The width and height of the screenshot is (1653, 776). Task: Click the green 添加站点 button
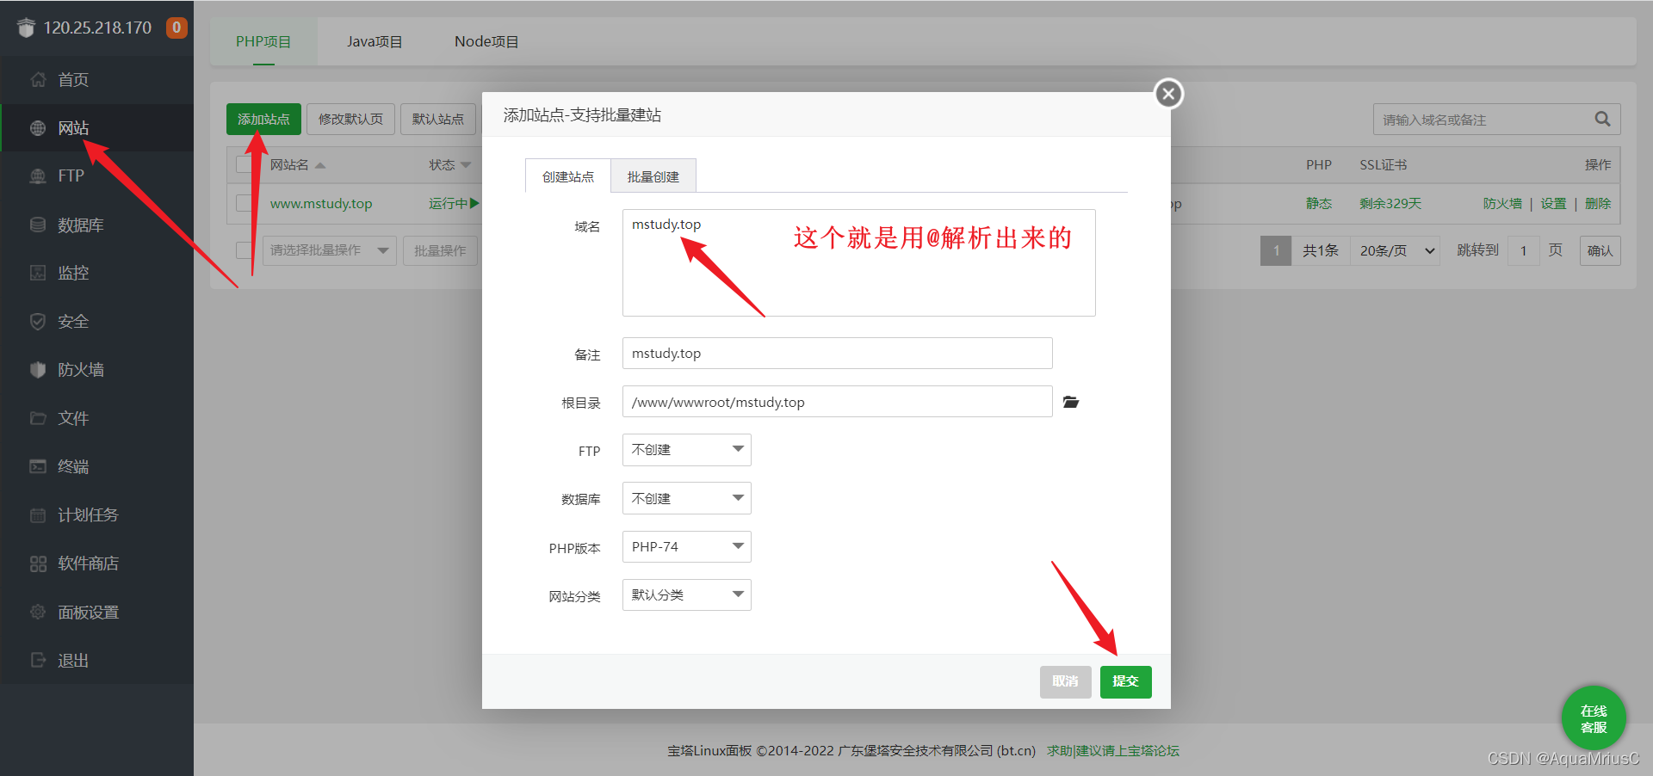pyautogui.click(x=263, y=119)
